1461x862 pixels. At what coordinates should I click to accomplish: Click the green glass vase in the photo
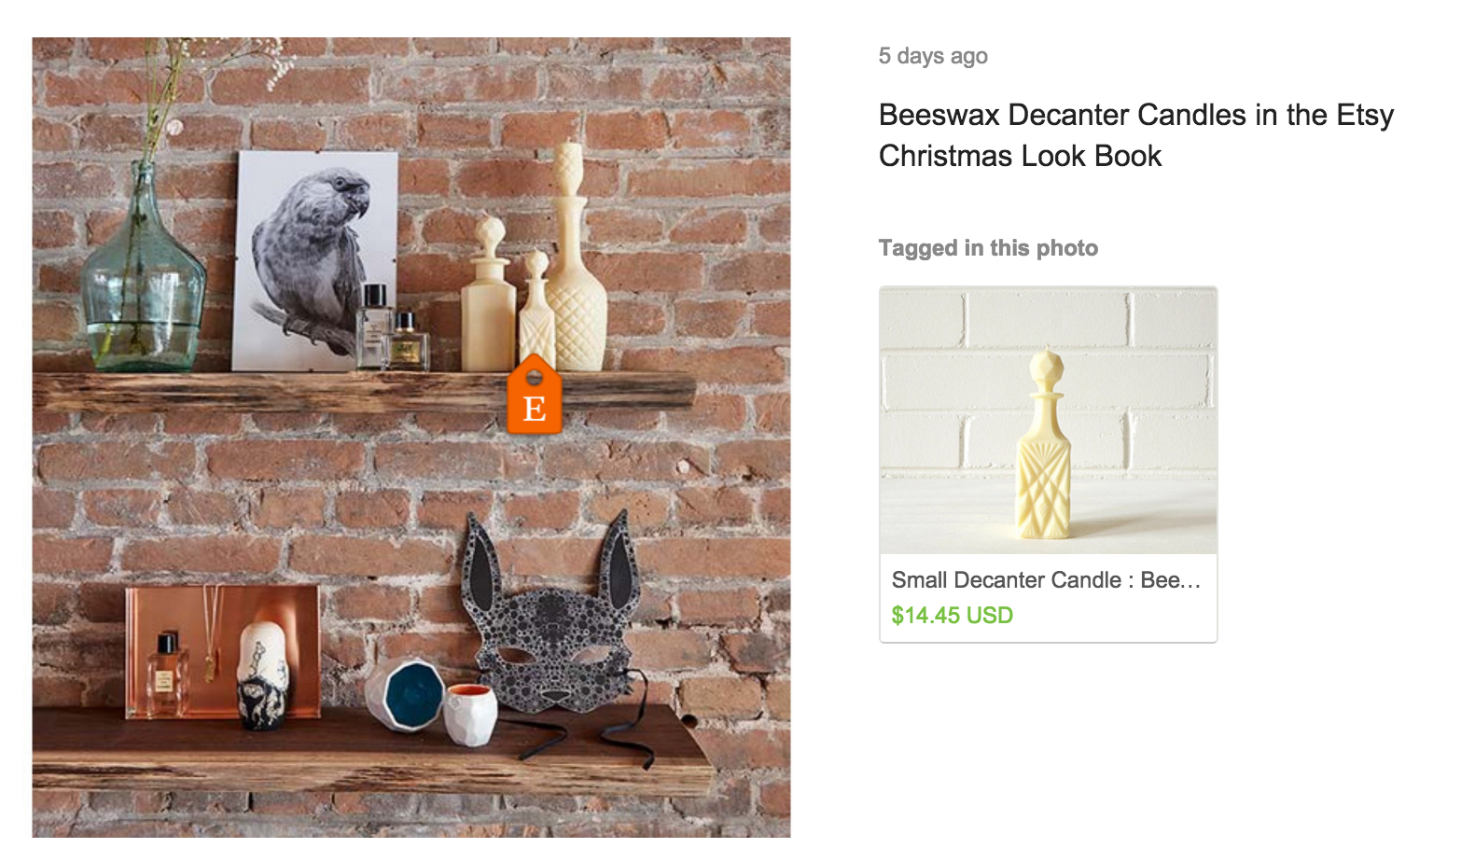(x=142, y=271)
